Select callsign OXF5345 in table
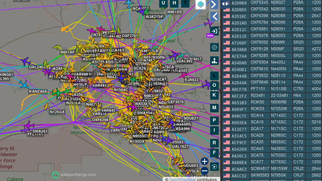Viewport: 322px width, 181px height. [x=259, y=3]
